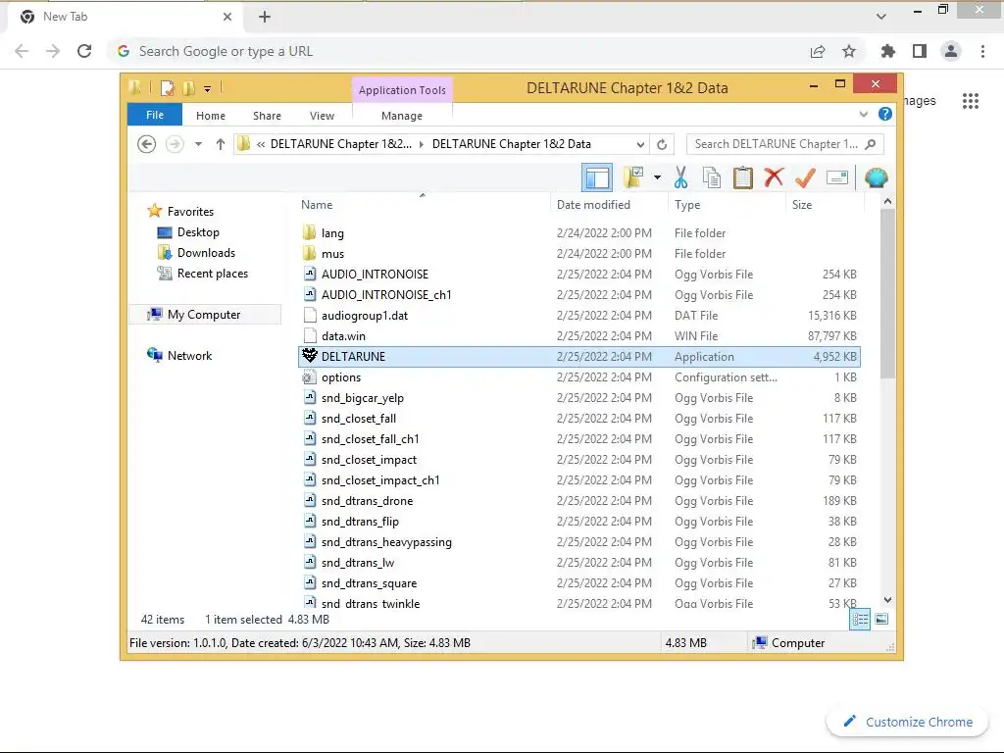Go up one folder level
This screenshot has width=1004, height=753.
(221, 144)
